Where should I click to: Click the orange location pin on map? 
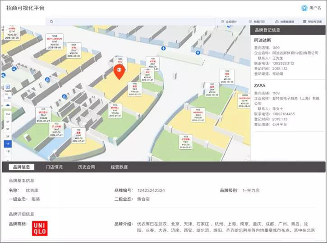click(119, 72)
